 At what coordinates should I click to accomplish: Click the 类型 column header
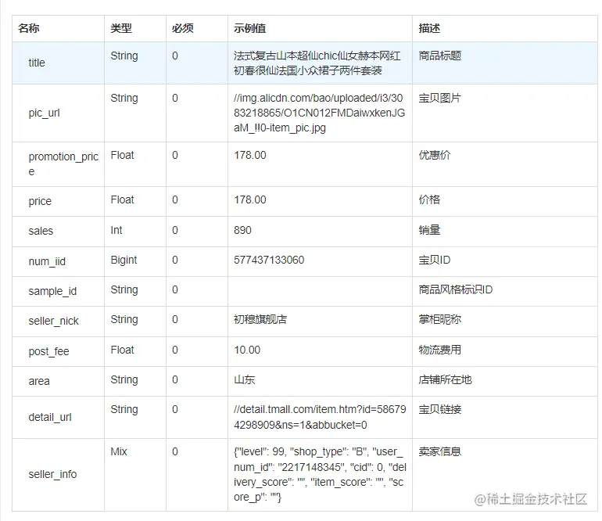[121, 28]
